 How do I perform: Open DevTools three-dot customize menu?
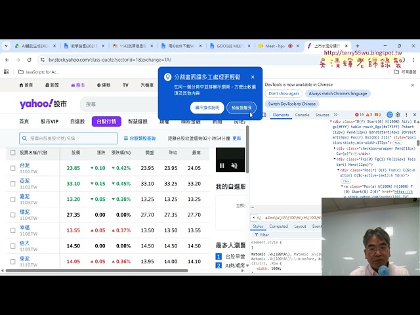[x=406, y=115]
